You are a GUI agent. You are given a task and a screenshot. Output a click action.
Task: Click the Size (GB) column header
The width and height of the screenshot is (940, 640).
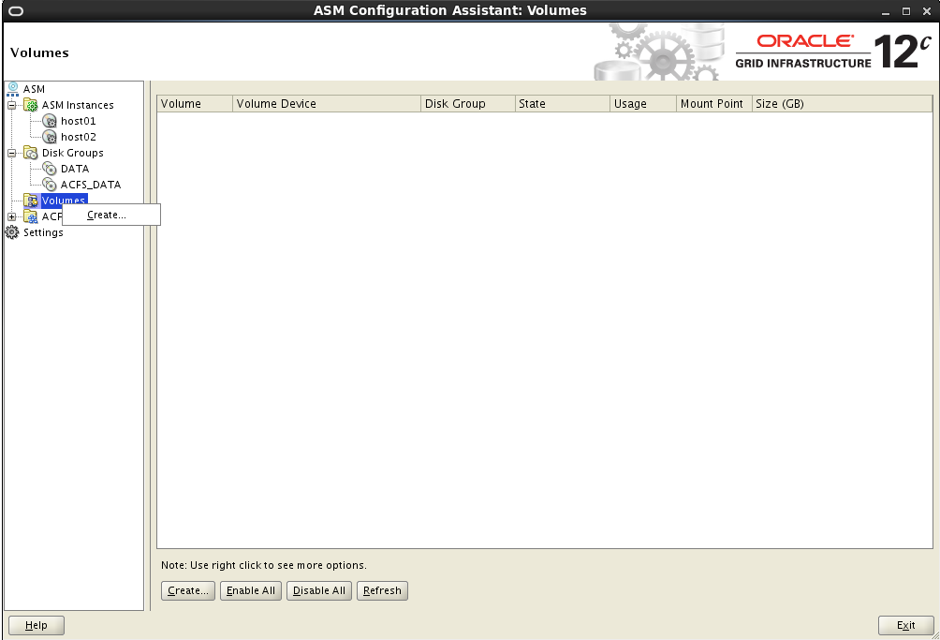coord(843,104)
